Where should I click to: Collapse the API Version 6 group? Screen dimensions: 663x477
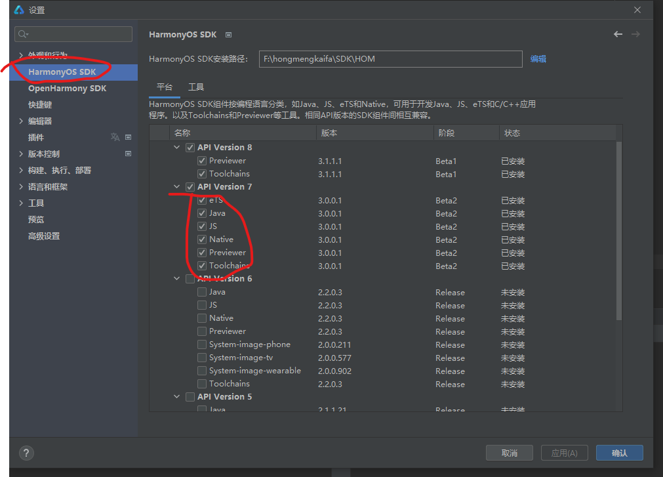pos(177,279)
